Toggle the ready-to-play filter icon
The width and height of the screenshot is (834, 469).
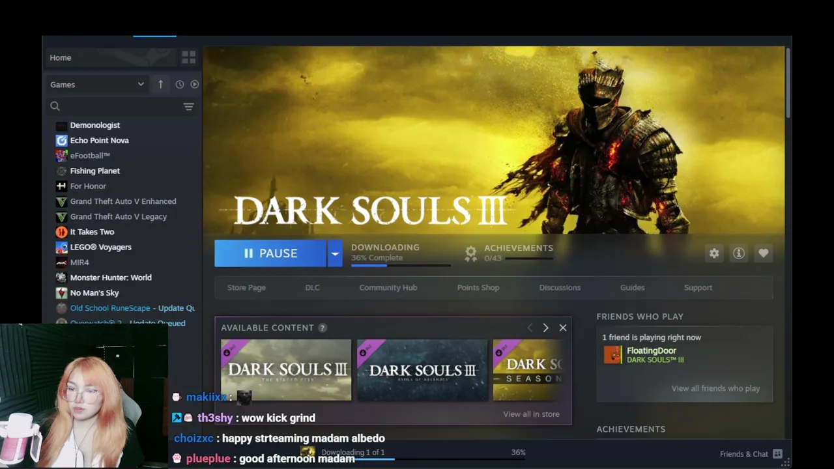click(x=194, y=84)
